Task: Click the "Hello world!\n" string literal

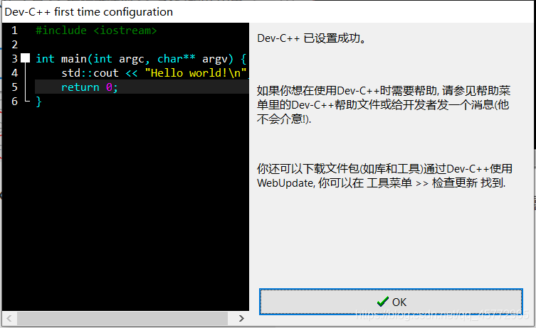Action: 196,73
